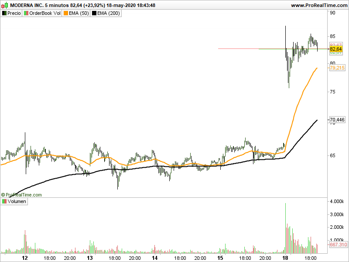Click the date marker 18 on time axis
The height and width of the screenshot is (262, 349).
pyautogui.click(x=285, y=258)
